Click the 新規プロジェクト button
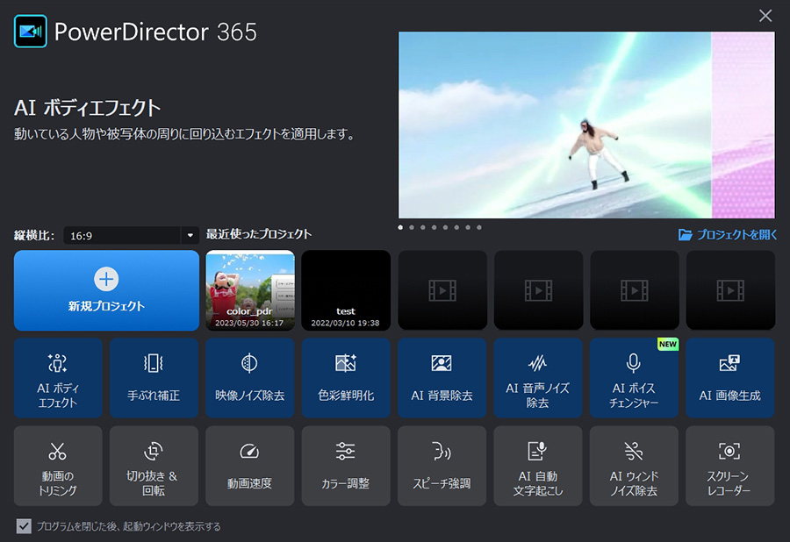The image size is (790, 542). (x=106, y=290)
